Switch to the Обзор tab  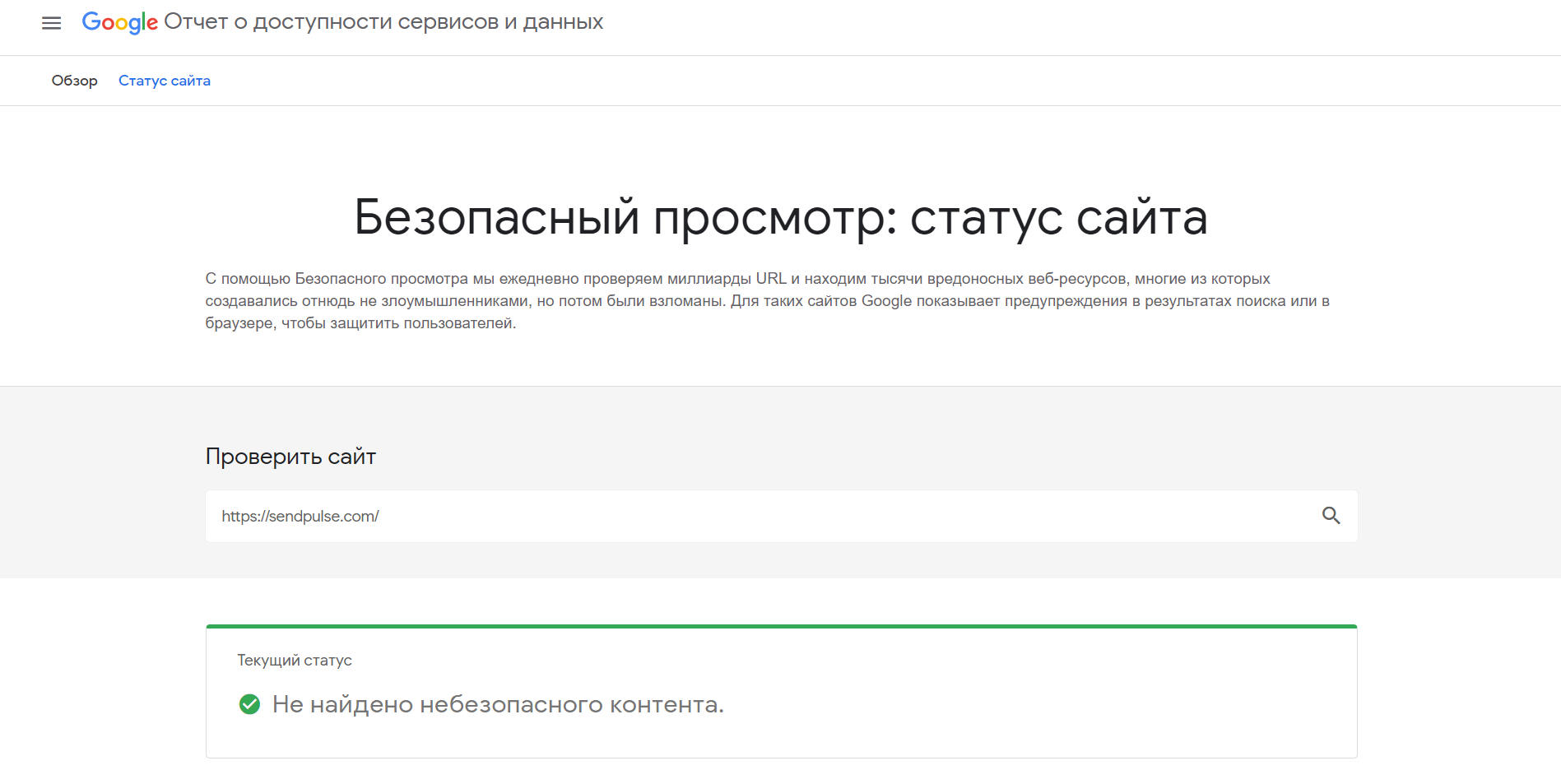(x=74, y=81)
